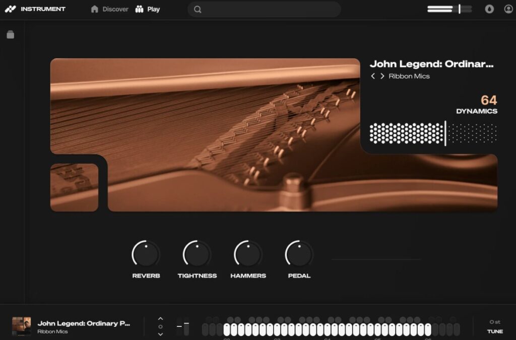Switch to the Play tab

click(x=148, y=9)
